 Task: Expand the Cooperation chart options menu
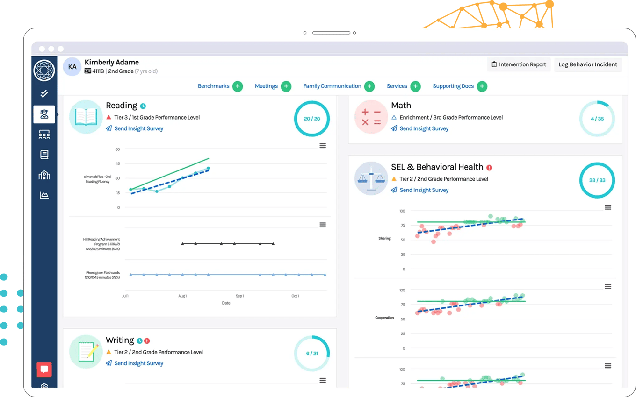(x=608, y=286)
